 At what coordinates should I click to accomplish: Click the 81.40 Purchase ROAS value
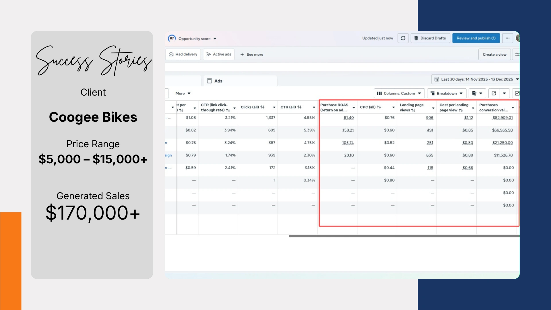(x=349, y=118)
